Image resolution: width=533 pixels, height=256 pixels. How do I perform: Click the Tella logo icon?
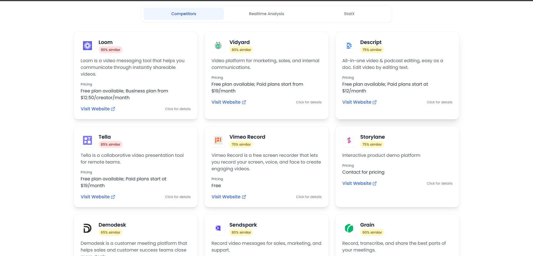pyautogui.click(x=87, y=140)
